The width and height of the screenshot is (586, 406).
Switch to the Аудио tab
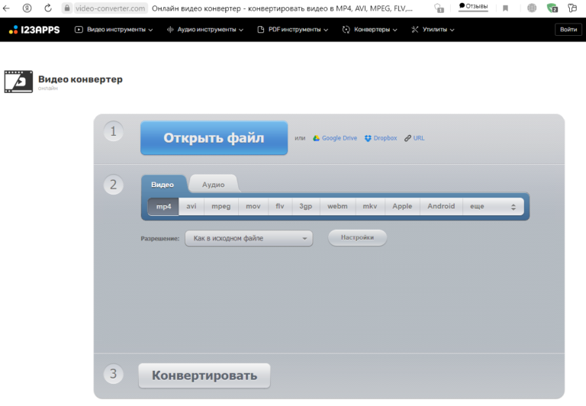(213, 185)
